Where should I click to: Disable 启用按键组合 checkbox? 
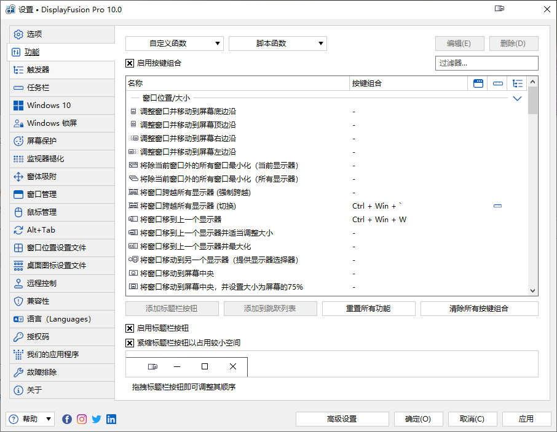[x=130, y=63]
